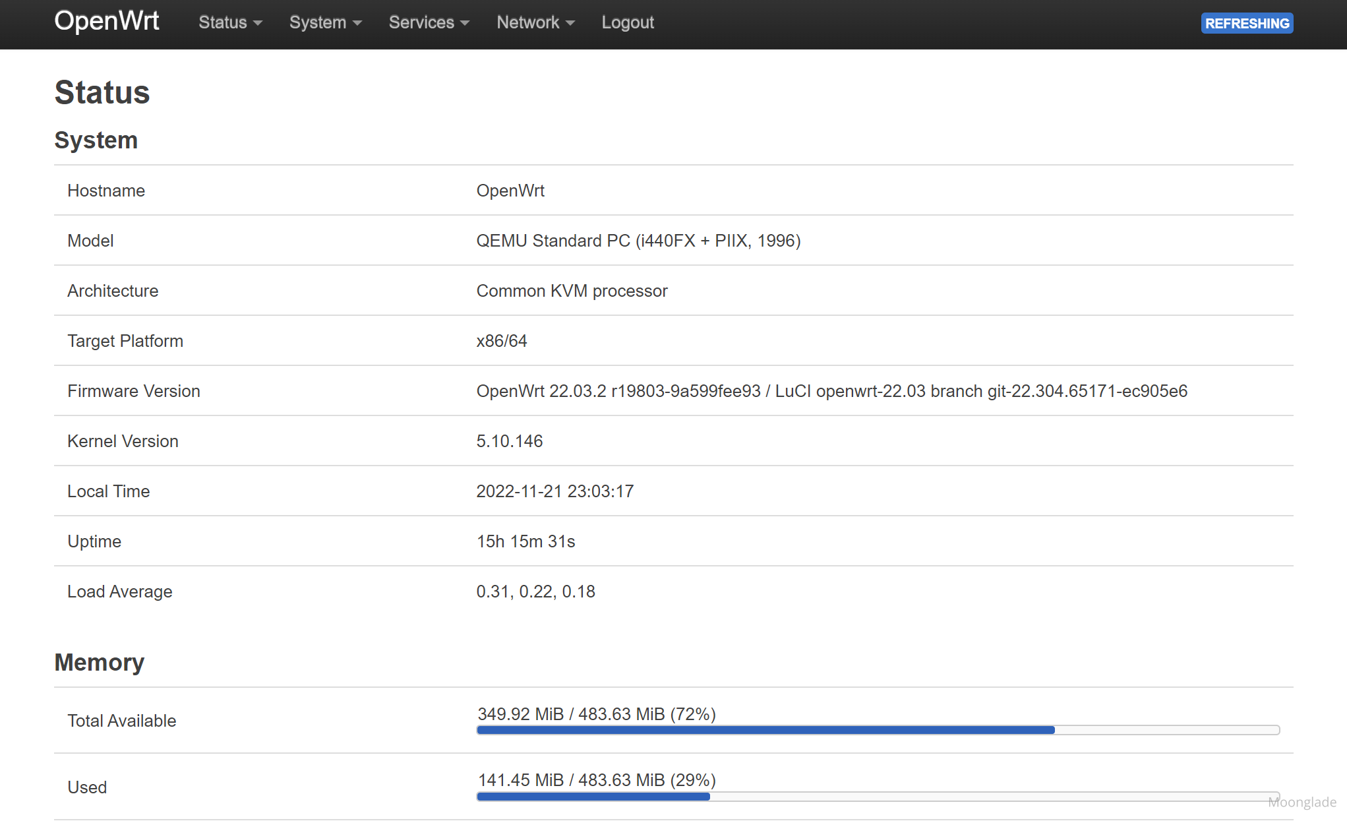Click the Memory section heading

tap(99, 662)
